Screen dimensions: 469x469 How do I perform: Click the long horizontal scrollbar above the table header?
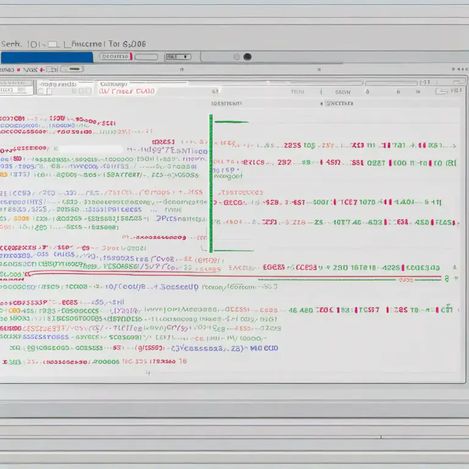(x=275, y=82)
